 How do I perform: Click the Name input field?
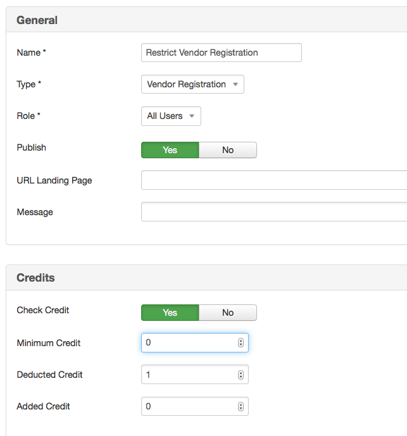pos(221,53)
